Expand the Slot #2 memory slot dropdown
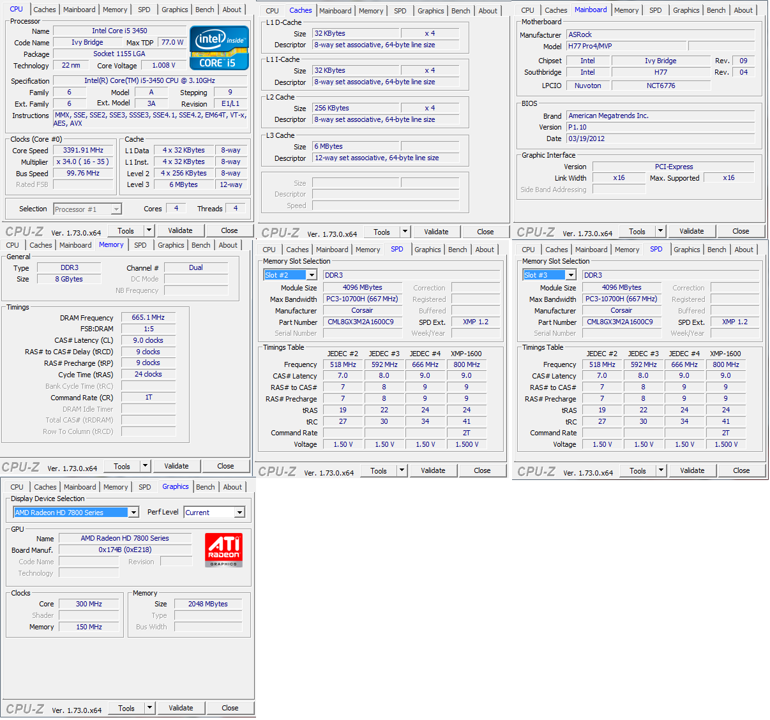 point(312,275)
